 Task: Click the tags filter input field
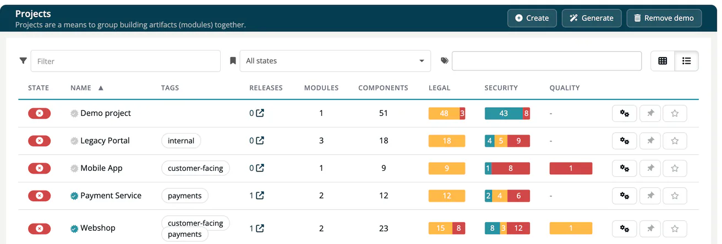coord(546,61)
